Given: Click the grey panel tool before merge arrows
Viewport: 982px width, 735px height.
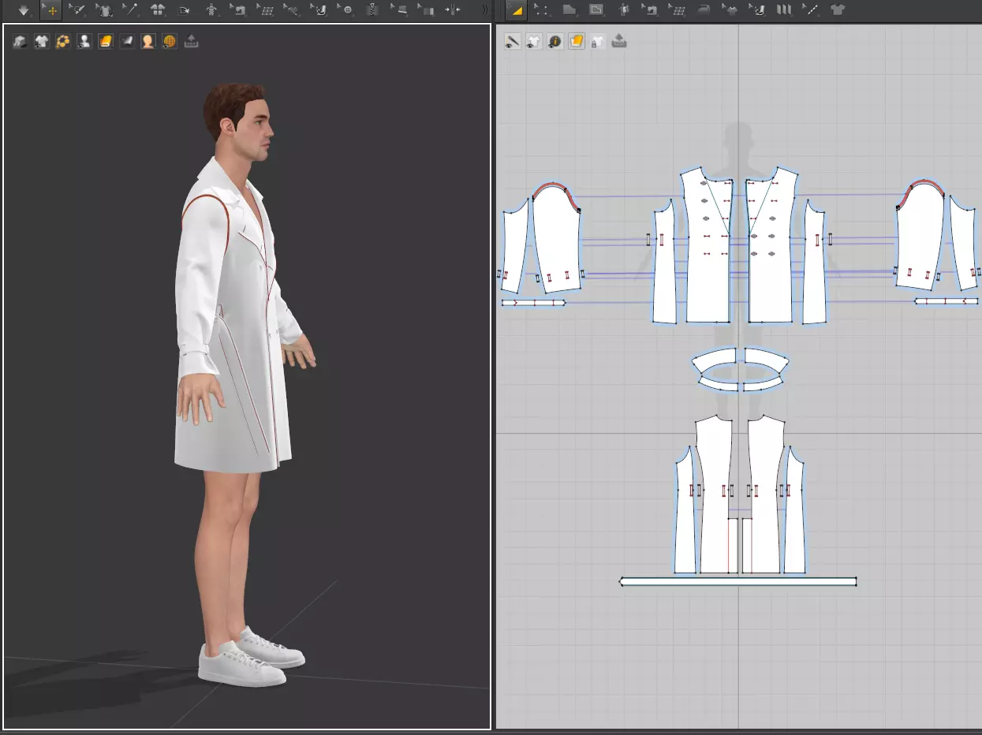Looking at the screenshot, I should pyautogui.click(x=427, y=10).
